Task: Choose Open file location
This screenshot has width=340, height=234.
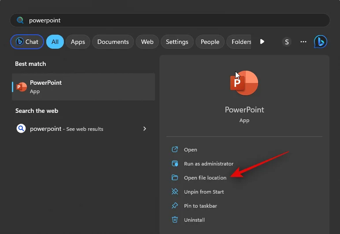Action: click(x=205, y=178)
